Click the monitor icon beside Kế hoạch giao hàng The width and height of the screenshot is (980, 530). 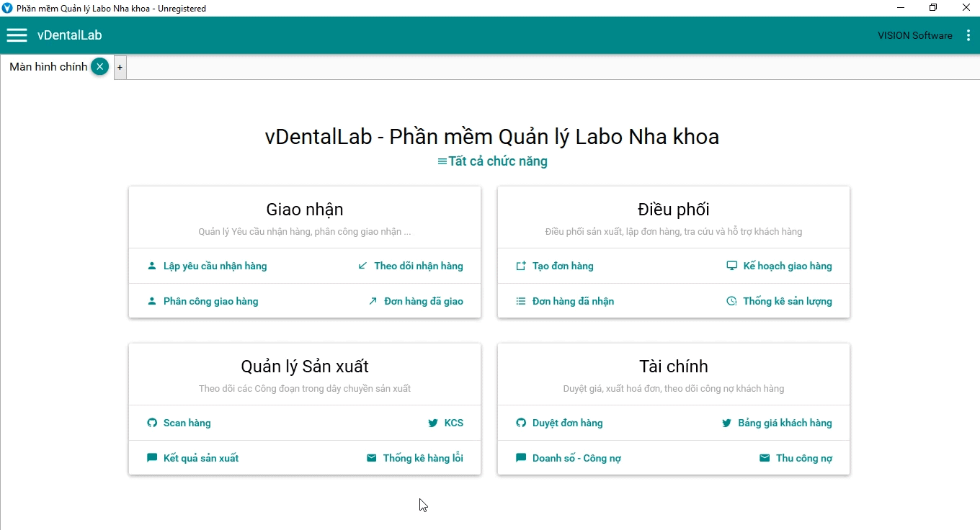point(731,266)
